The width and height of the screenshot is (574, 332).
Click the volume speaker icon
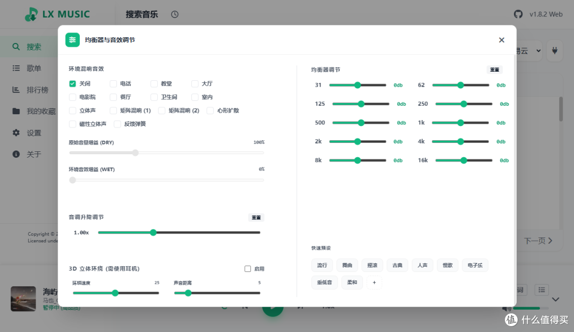pyautogui.click(x=507, y=308)
